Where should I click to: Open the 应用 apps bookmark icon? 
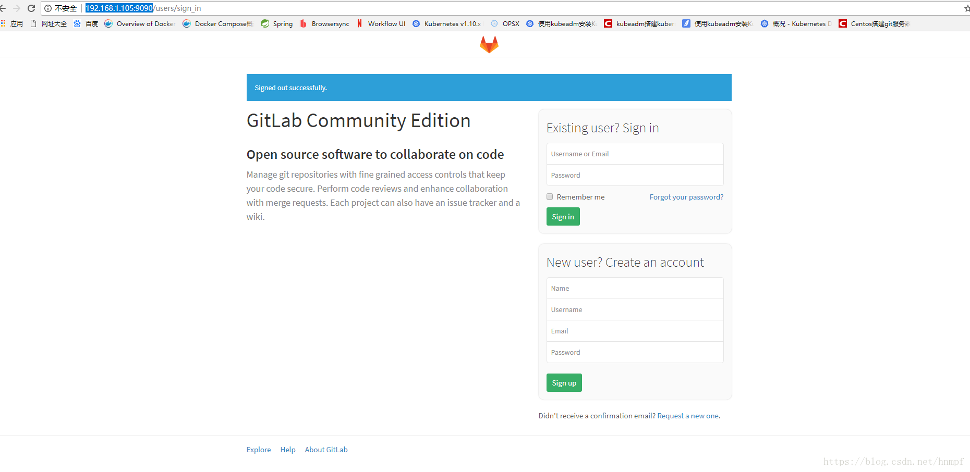pyautogui.click(x=3, y=23)
